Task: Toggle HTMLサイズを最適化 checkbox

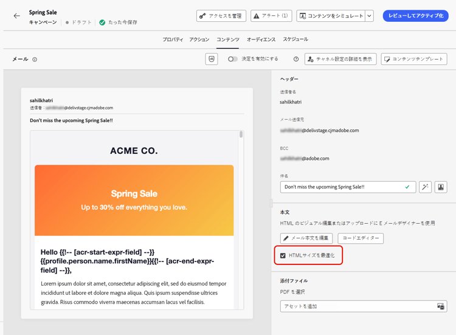Action: tap(283, 255)
